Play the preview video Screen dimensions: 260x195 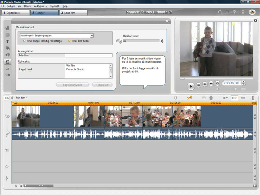click(x=191, y=86)
